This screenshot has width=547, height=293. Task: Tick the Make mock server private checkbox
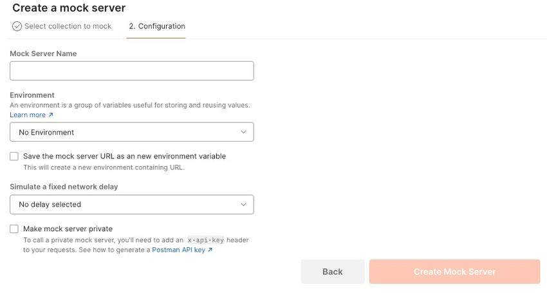14,229
